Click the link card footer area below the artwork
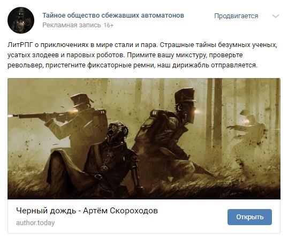 pos(144,216)
